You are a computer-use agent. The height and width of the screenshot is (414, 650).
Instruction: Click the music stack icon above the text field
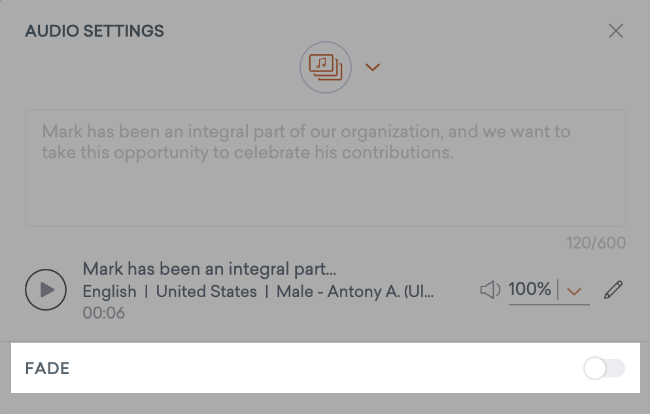coord(325,67)
